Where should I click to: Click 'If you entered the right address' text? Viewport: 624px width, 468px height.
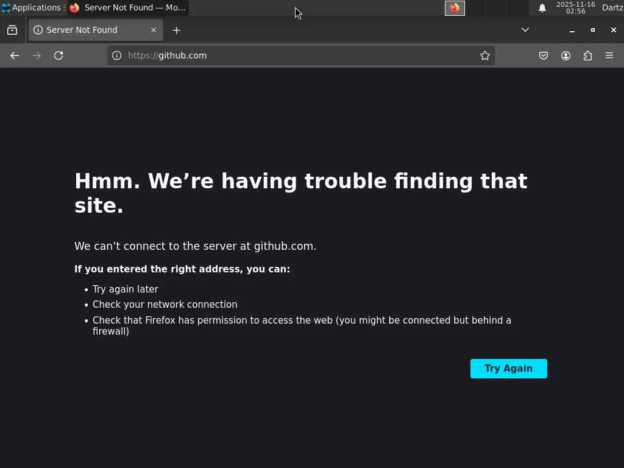pyautogui.click(x=182, y=269)
